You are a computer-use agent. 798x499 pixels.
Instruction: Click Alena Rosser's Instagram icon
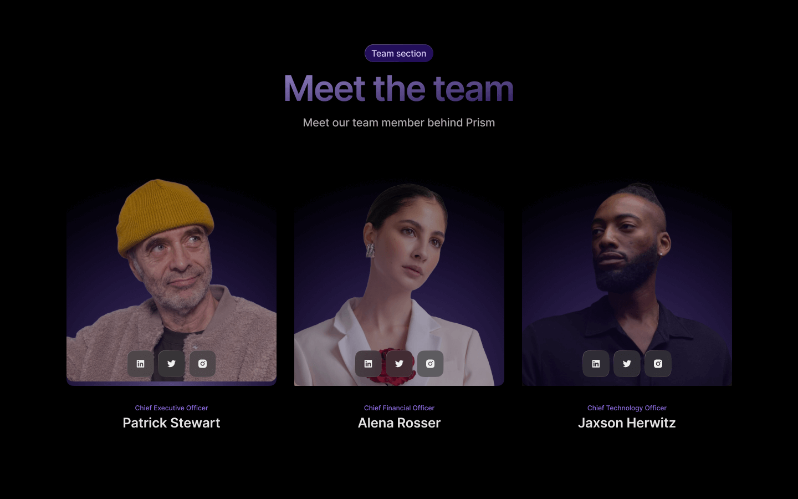pyautogui.click(x=430, y=364)
